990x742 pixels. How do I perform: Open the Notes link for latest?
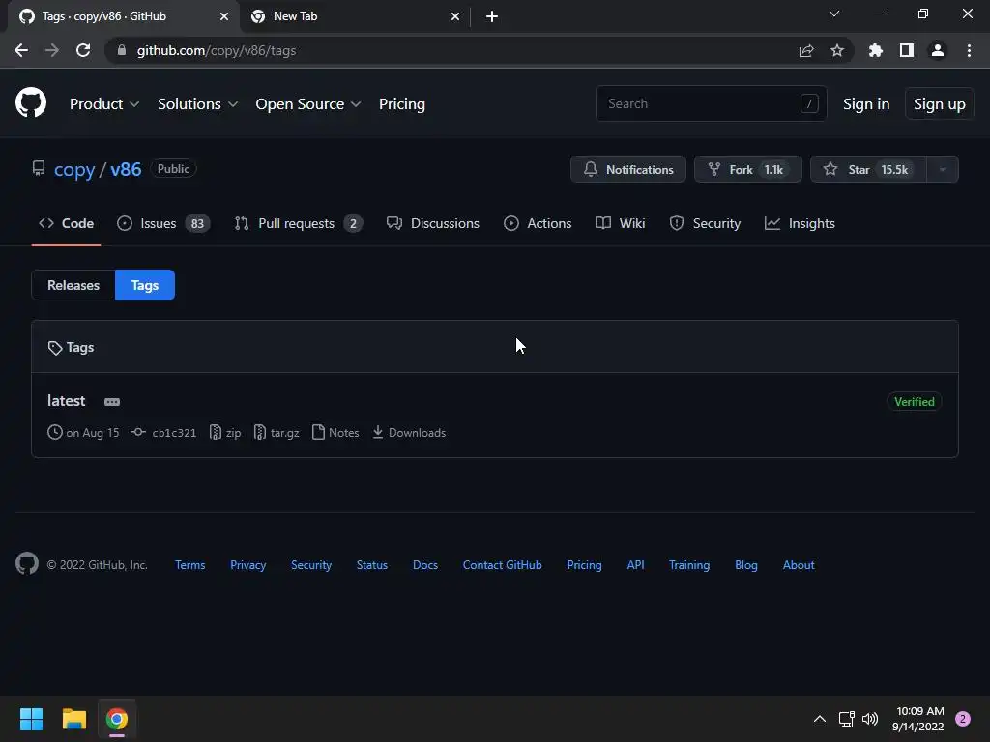[335, 433]
